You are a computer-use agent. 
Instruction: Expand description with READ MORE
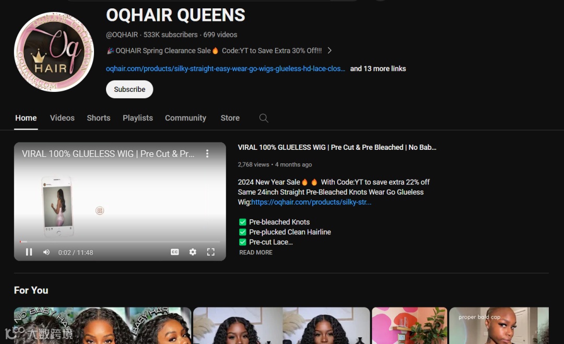click(x=256, y=252)
